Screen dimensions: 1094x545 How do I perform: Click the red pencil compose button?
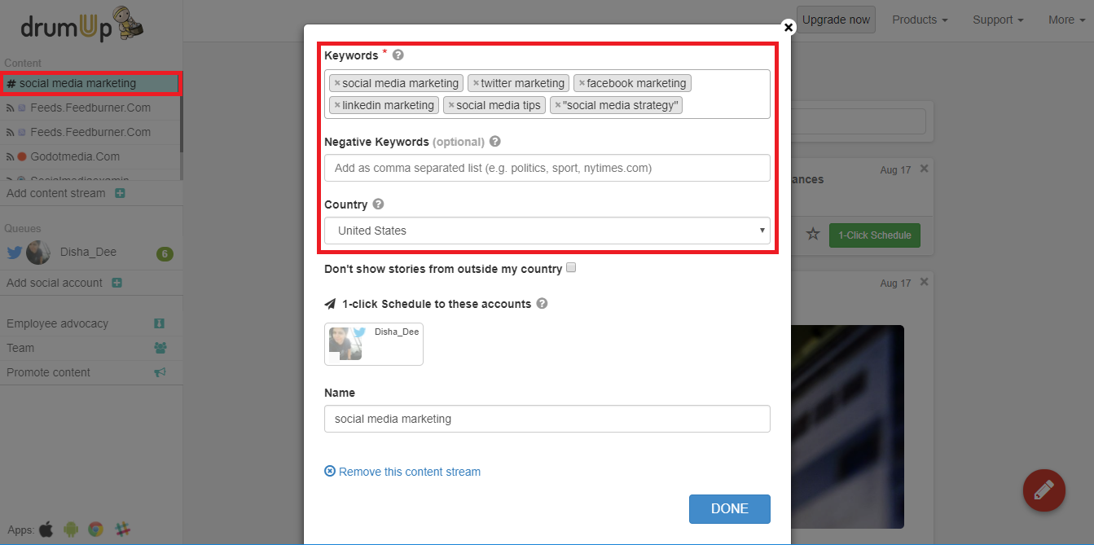1044,490
